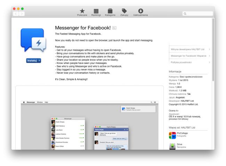Click the language value Angielski
This screenshot has width=226, height=166.
click(180, 98)
